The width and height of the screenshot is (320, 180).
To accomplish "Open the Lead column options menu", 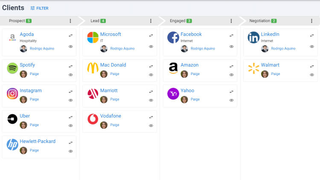I will point(151,21).
